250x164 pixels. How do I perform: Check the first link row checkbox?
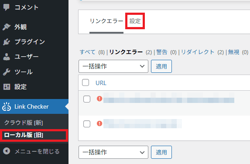(x=87, y=99)
